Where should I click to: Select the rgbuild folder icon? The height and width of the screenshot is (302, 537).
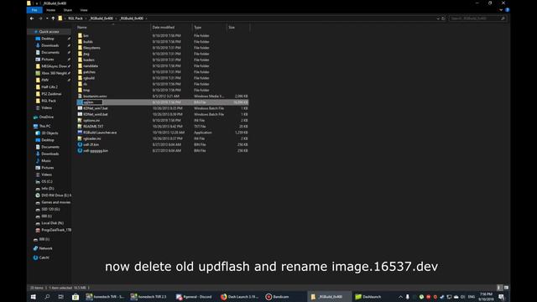coord(80,78)
